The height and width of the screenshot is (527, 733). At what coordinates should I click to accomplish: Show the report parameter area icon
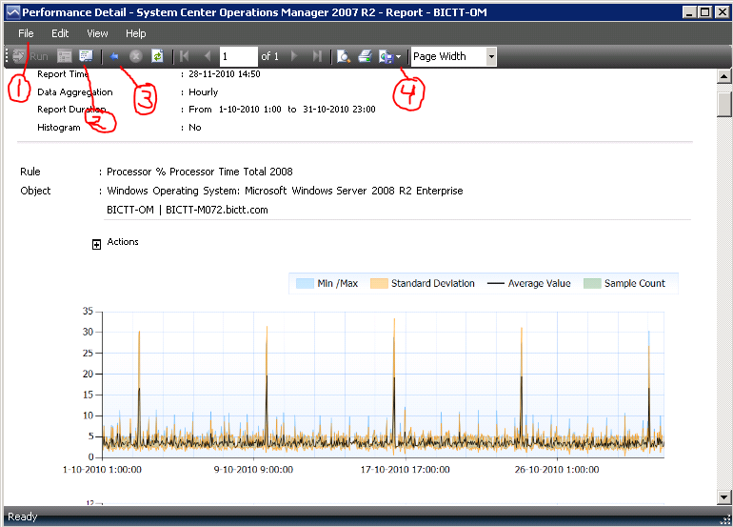click(x=65, y=56)
